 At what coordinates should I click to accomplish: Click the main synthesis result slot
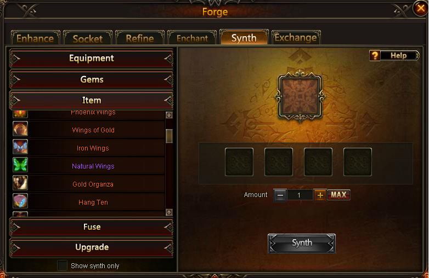[x=300, y=96]
